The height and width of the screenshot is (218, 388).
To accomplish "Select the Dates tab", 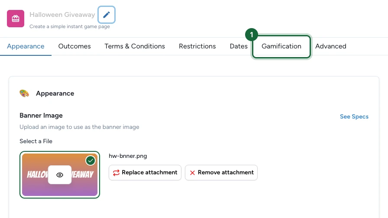I will click(x=239, y=46).
